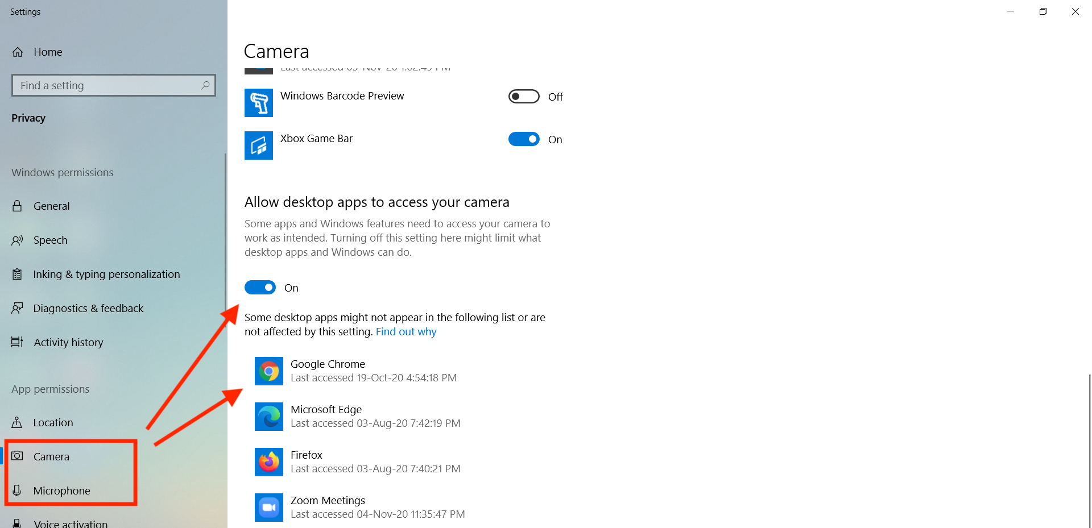Click the Windows Barcode Preview app icon
This screenshot has width=1092, height=528.
click(259, 103)
